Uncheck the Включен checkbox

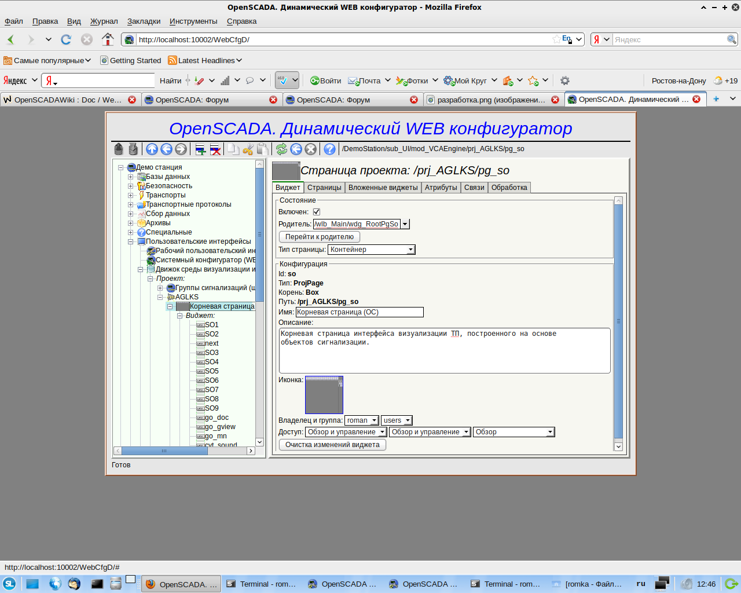click(317, 212)
